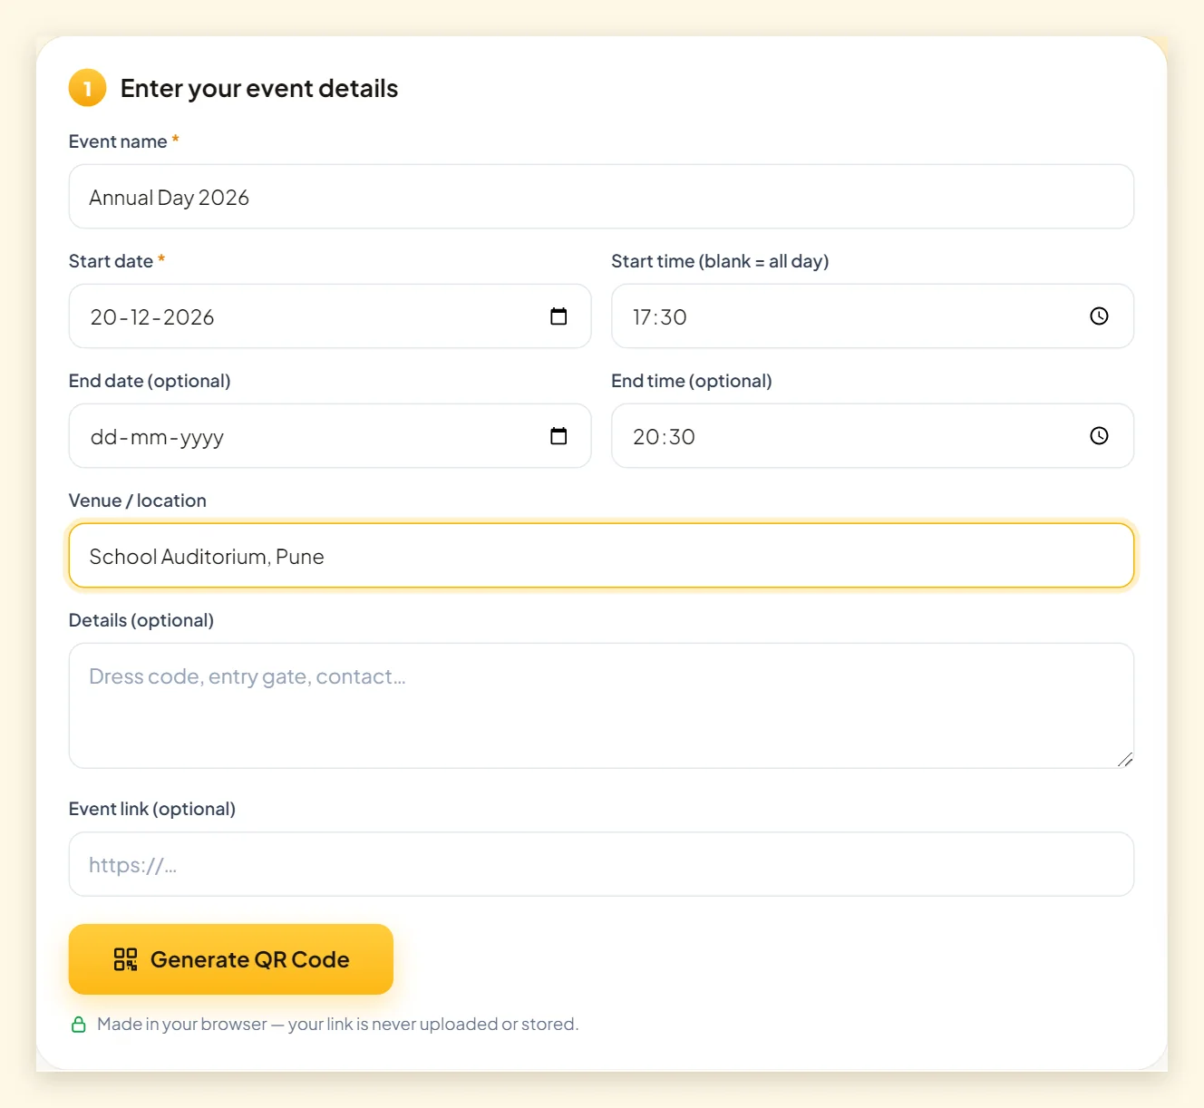Click the green lock privacy icon
This screenshot has width=1204, height=1108.
(79, 1025)
